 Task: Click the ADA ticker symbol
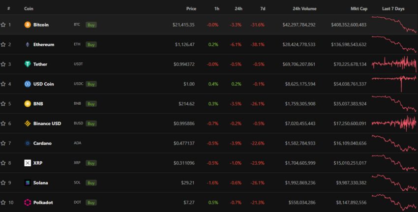click(x=78, y=143)
